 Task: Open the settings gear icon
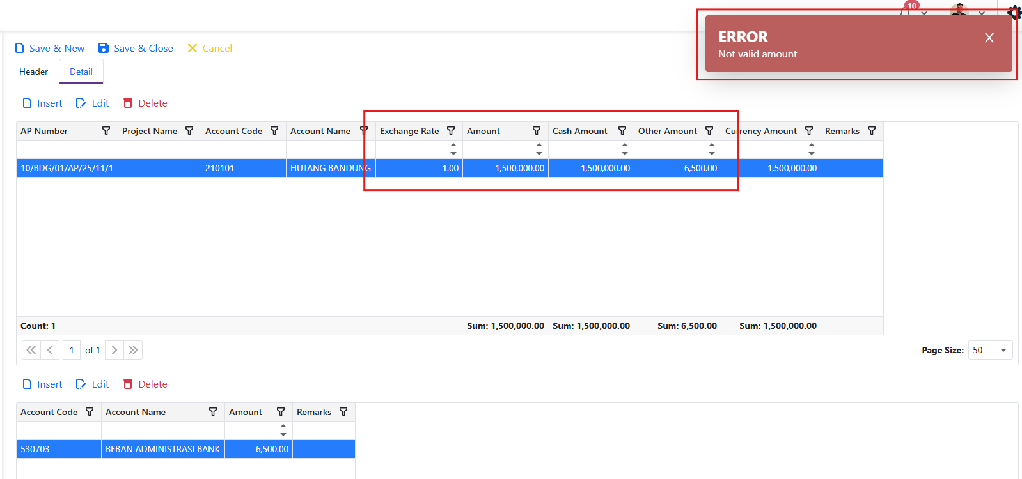(x=1014, y=12)
